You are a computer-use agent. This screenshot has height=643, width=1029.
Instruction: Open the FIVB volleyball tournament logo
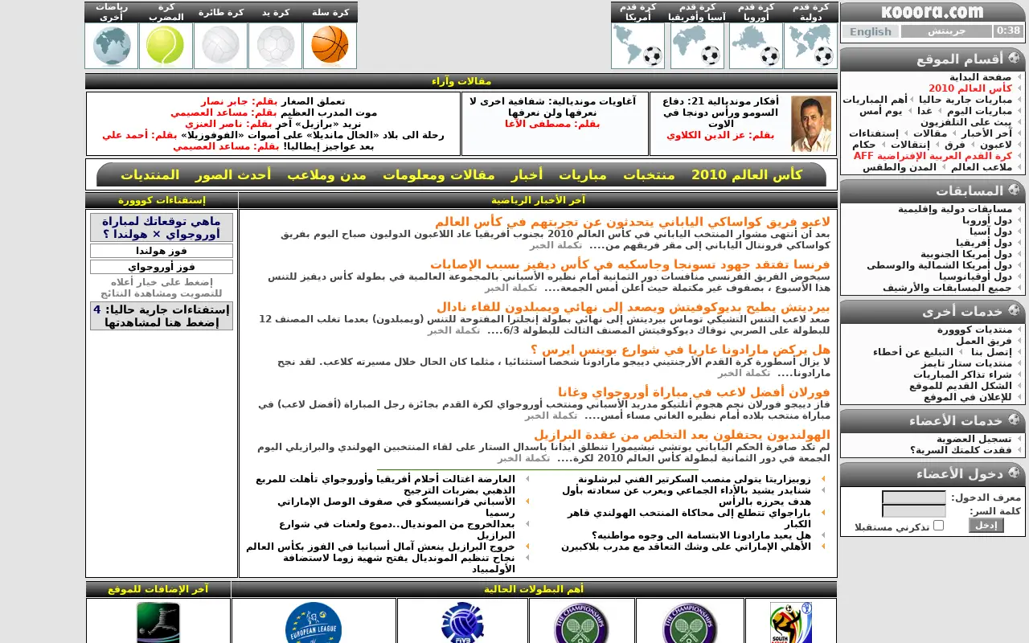(462, 622)
